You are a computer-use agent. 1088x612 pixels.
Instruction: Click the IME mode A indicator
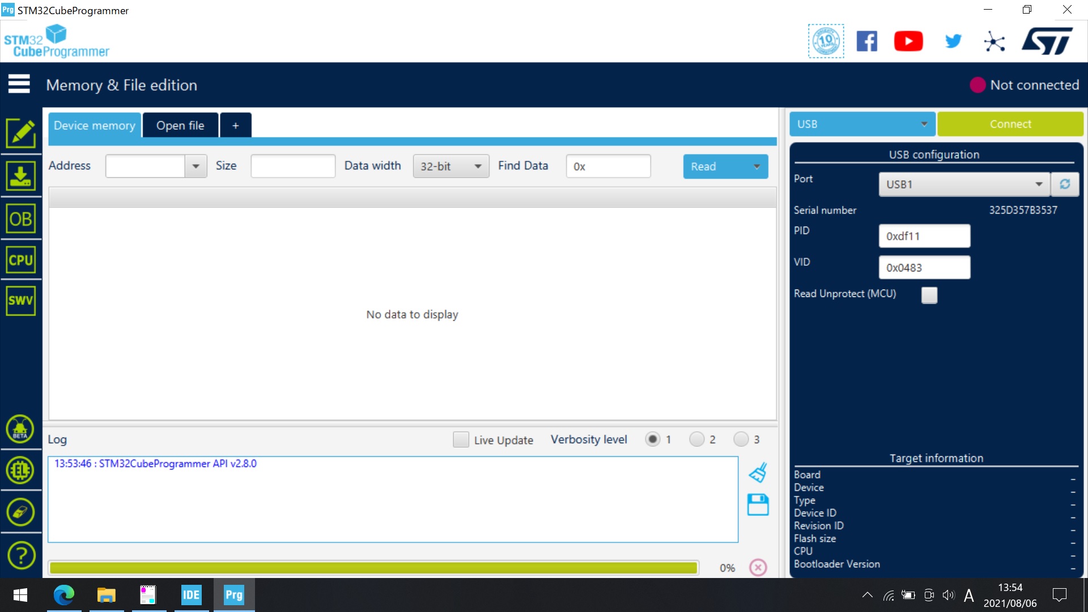point(969,595)
